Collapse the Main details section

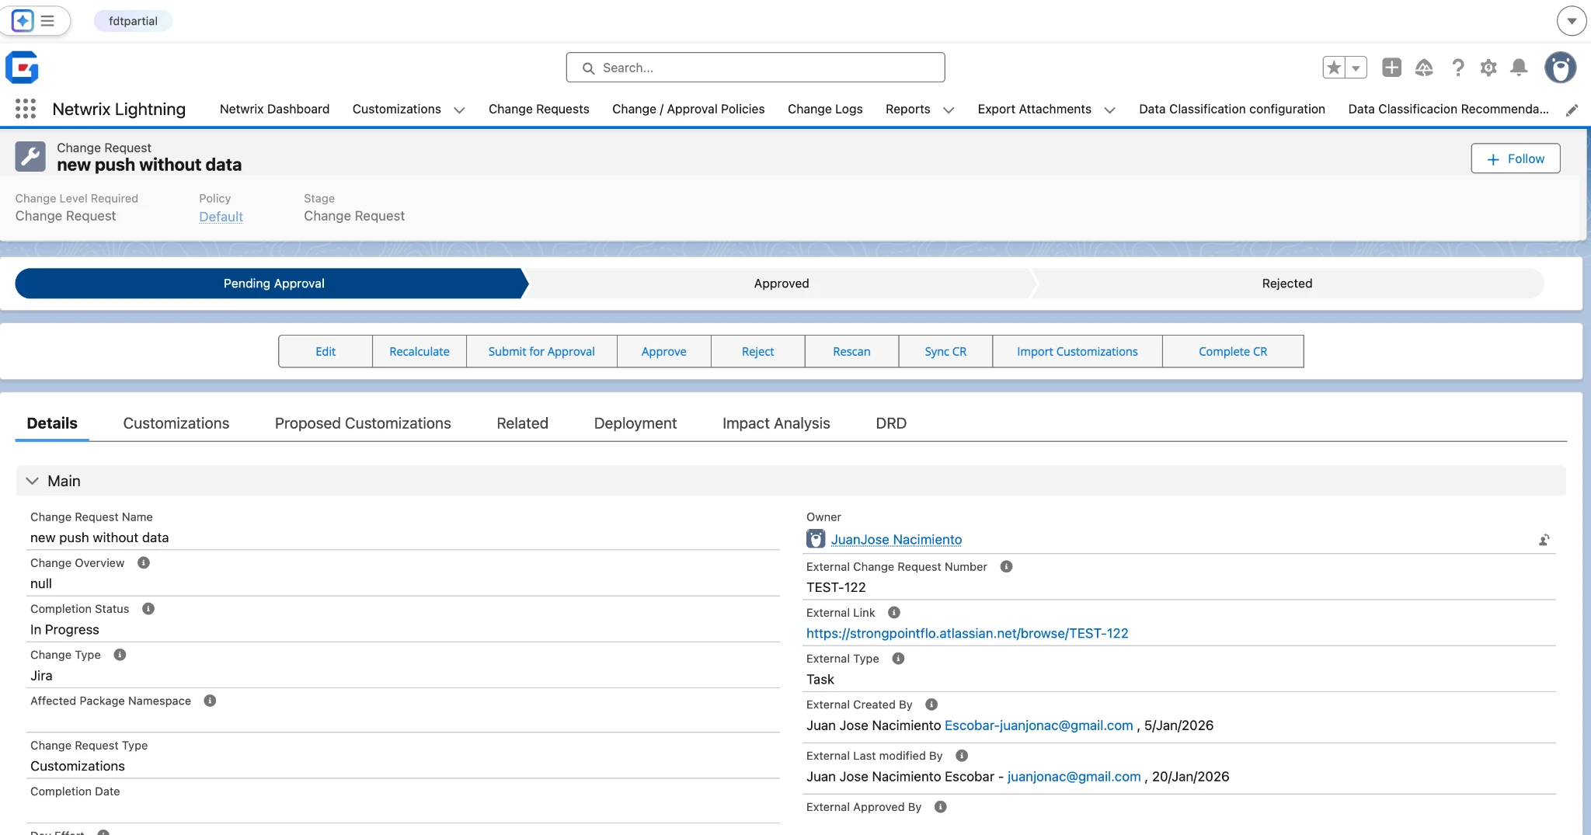(x=32, y=480)
